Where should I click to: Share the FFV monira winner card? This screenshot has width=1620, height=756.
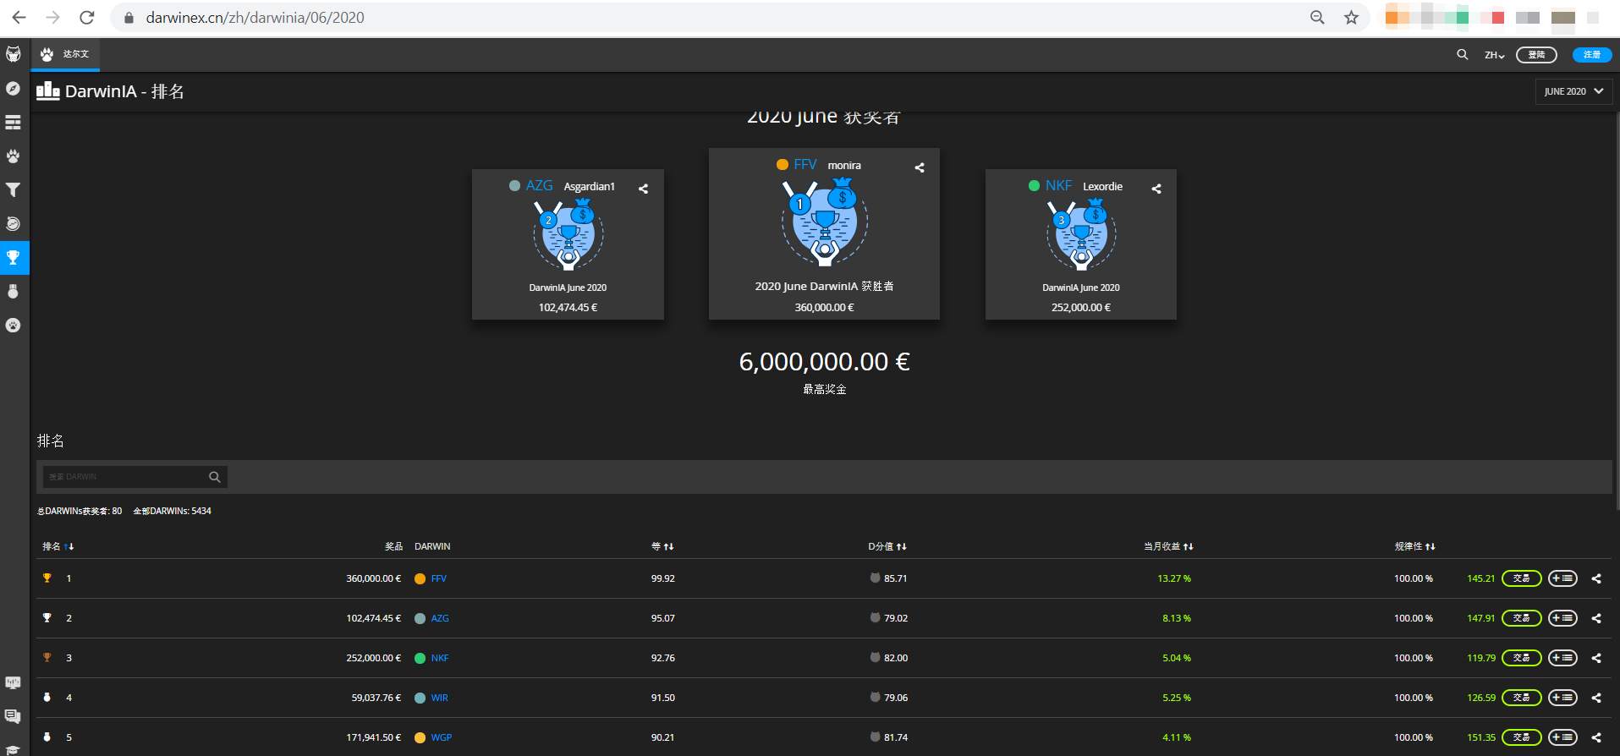pos(920,167)
